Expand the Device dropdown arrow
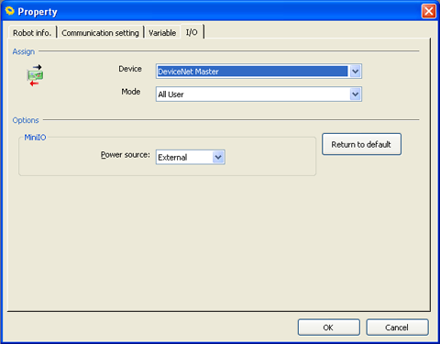 [x=355, y=72]
